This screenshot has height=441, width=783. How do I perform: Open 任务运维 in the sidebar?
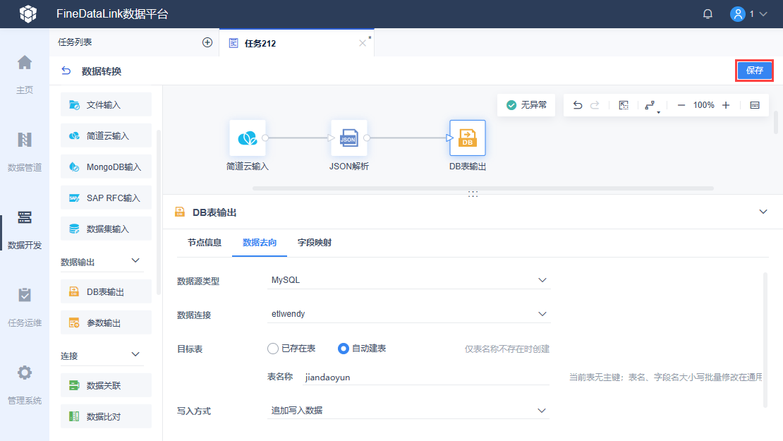(x=25, y=307)
